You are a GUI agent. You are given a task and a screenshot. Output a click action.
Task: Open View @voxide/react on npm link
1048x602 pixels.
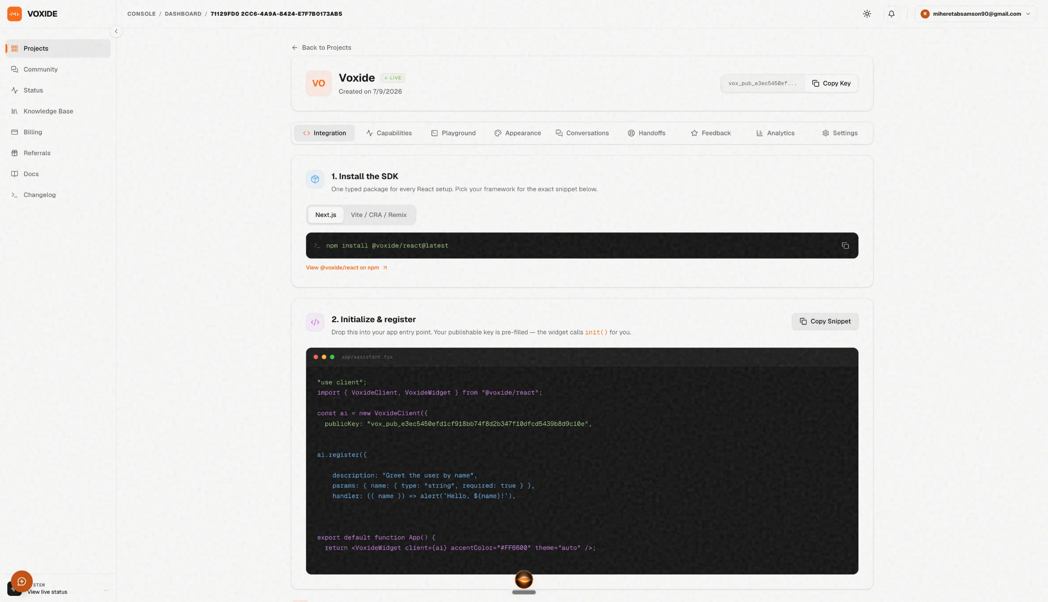click(x=347, y=268)
